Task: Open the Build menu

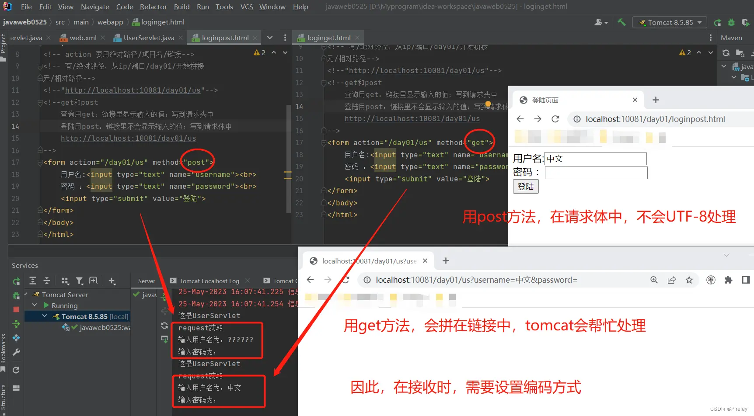Action: 182,7
